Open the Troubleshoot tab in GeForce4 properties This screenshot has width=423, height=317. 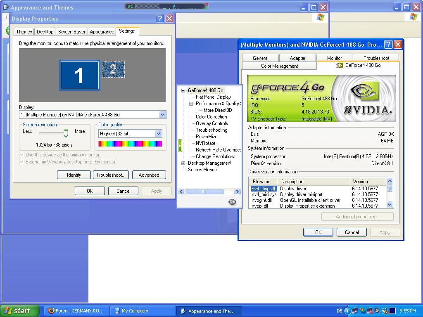(x=376, y=58)
